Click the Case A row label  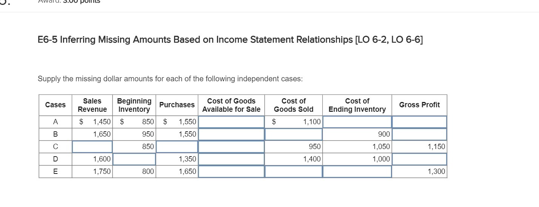(55, 122)
